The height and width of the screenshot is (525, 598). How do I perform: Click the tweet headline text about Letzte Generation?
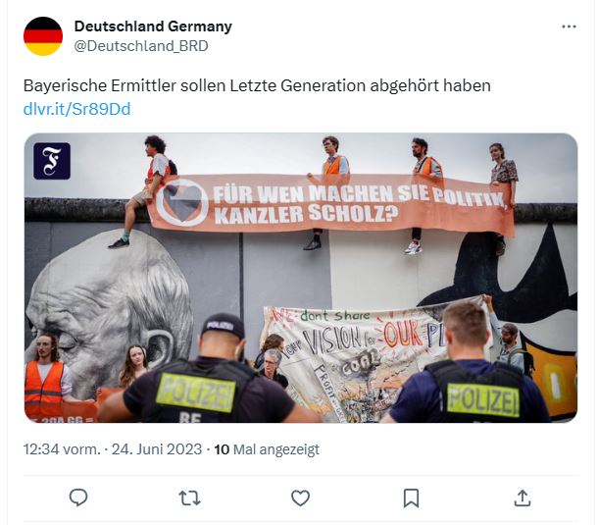tap(257, 85)
